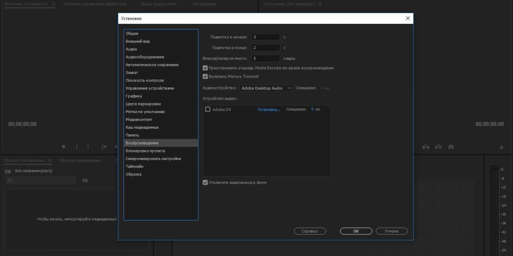Select the Таймлайн preferences category

(134, 166)
